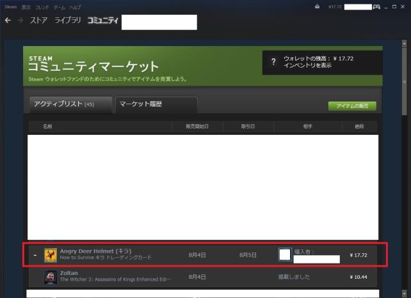Go forward with the right arrow

click(20, 20)
